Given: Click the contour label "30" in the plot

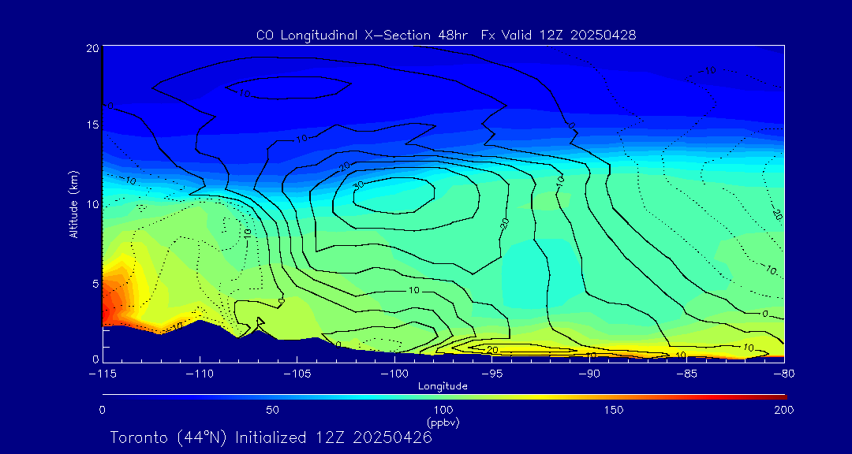Looking at the screenshot, I should [x=358, y=184].
